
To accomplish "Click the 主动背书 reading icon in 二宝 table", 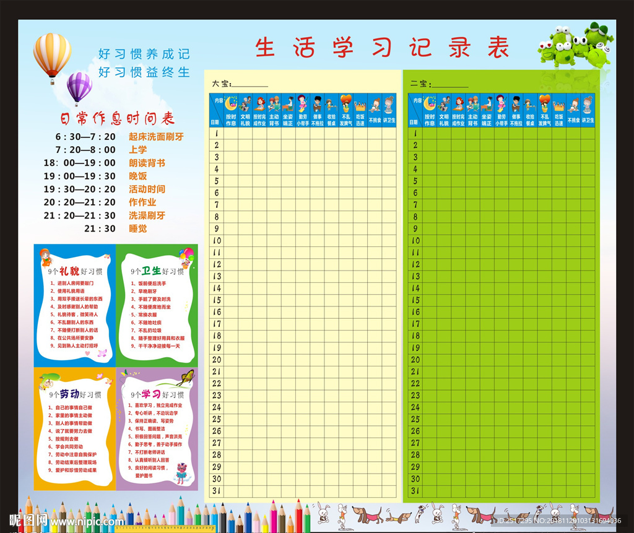I will coord(472,104).
